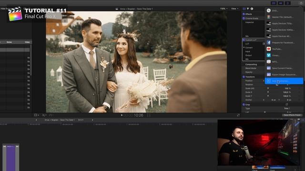Open the Info inspector tab icon
Screen dimensions: 305x171
coord(252,9)
